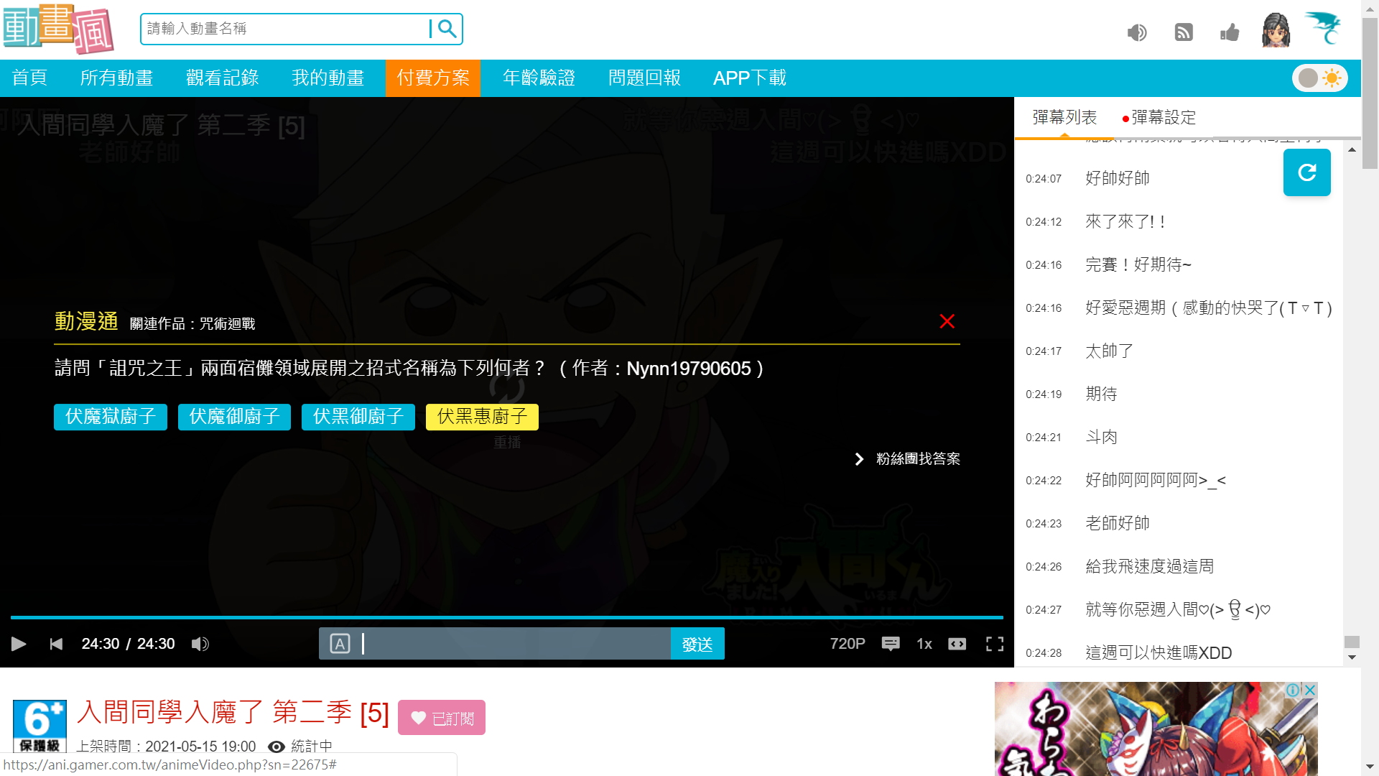Screen dimensions: 1379x776
Task: Focus the danmaku input field
Action: pos(514,644)
